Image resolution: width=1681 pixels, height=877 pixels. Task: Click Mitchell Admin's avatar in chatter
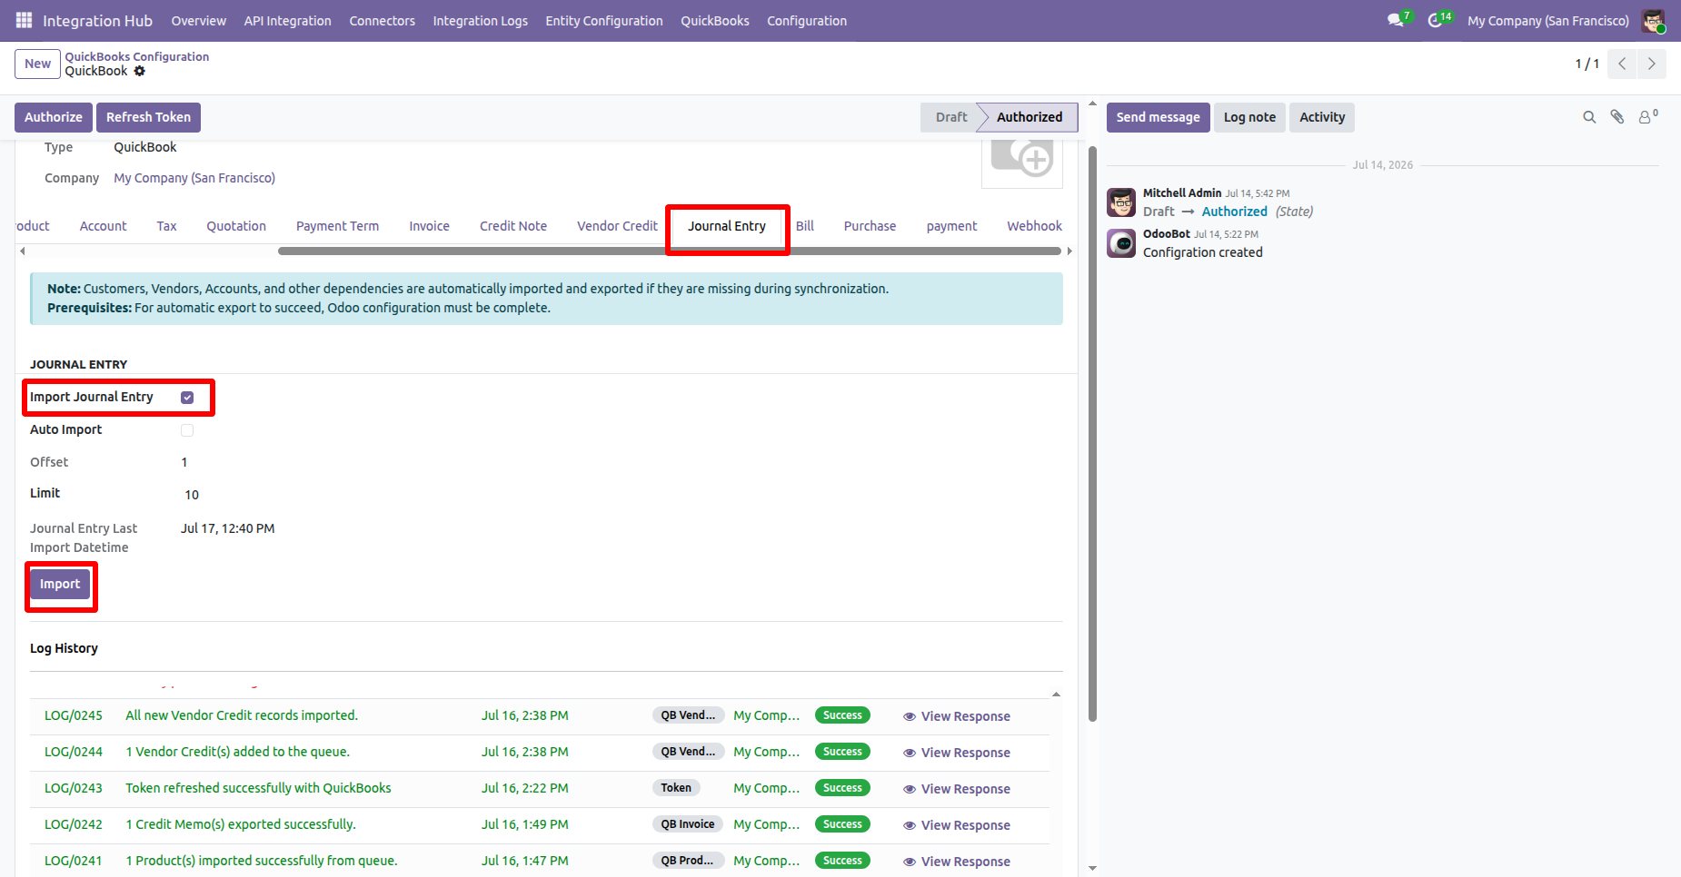[1121, 202]
